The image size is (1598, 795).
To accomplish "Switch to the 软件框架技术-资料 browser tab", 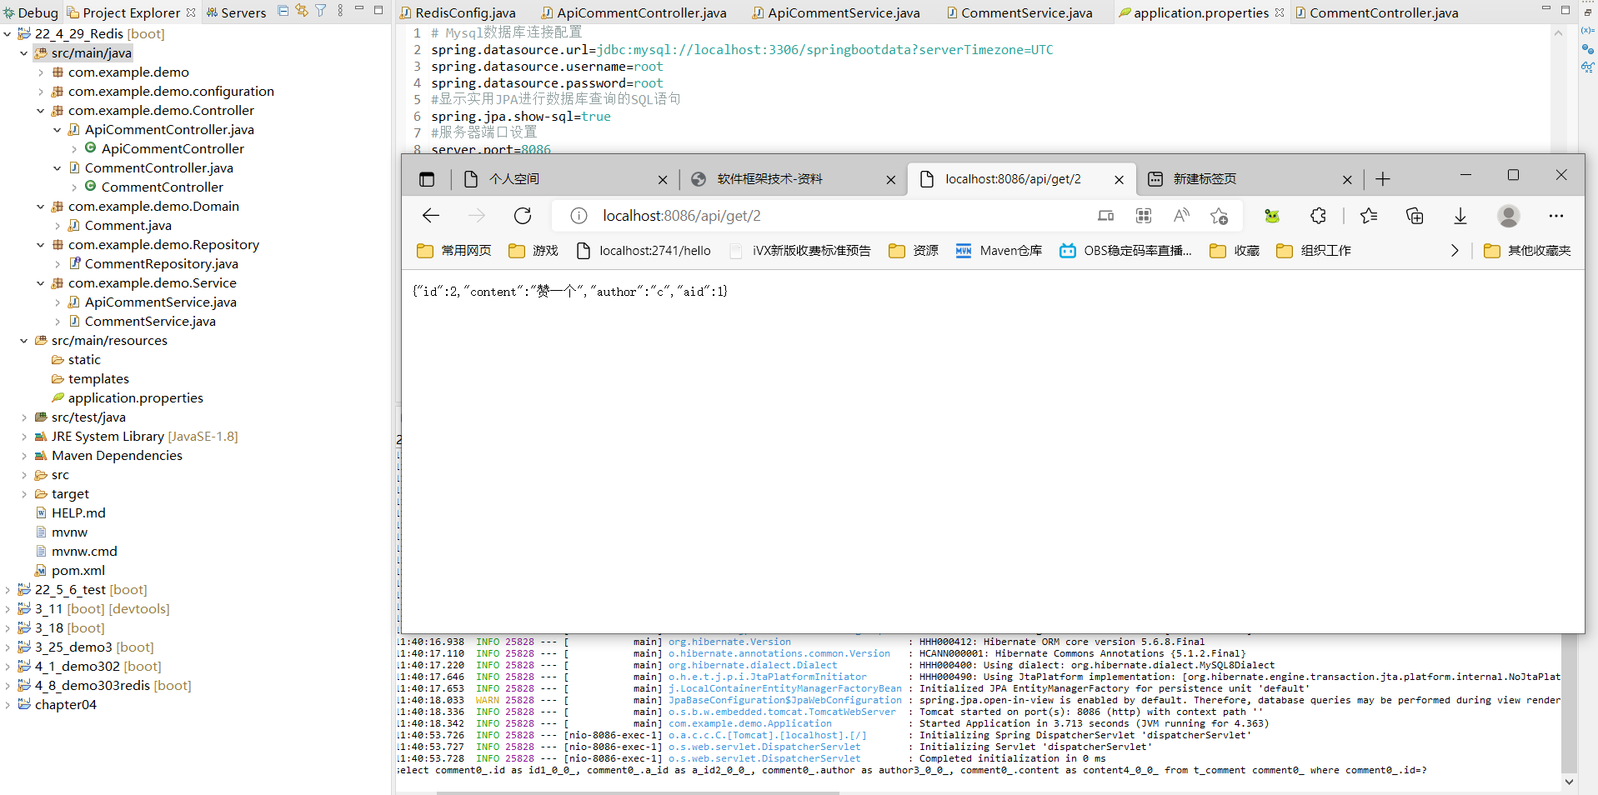I will pyautogui.click(x=769, y=179).
